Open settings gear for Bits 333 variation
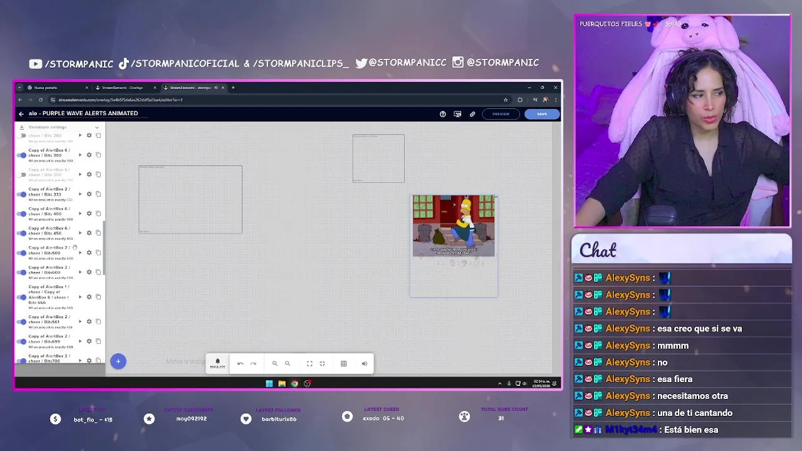The image size is (802, 451). [89, 194]
